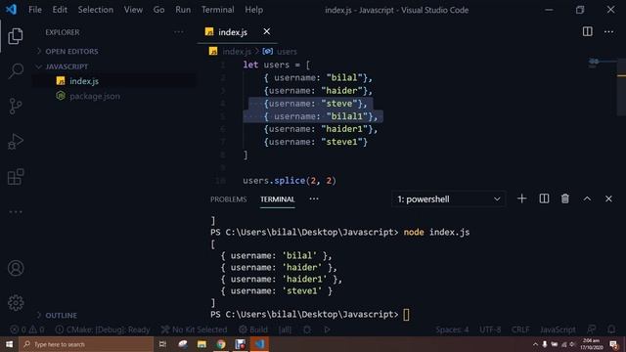Click the CMake debug bug icon in status bar
626x352 pixels.
click(x=307, y=330)
